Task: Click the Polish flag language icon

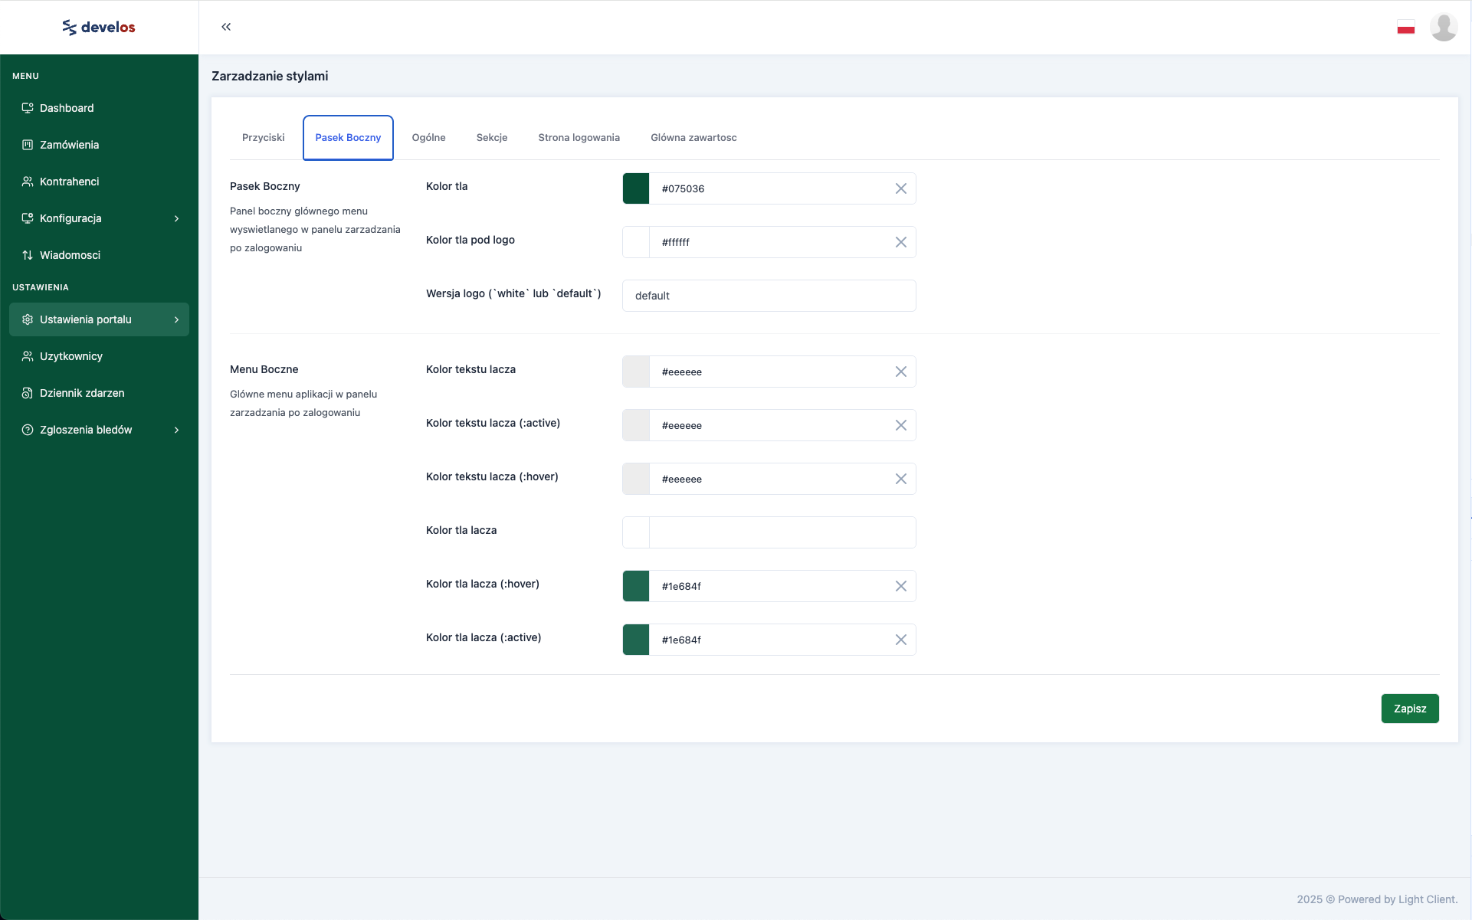Action: 1405,28
